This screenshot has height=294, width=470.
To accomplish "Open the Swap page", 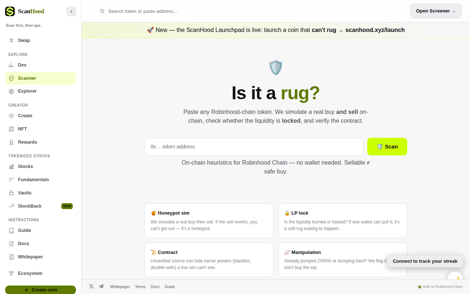I will click(x=40, y=40).
